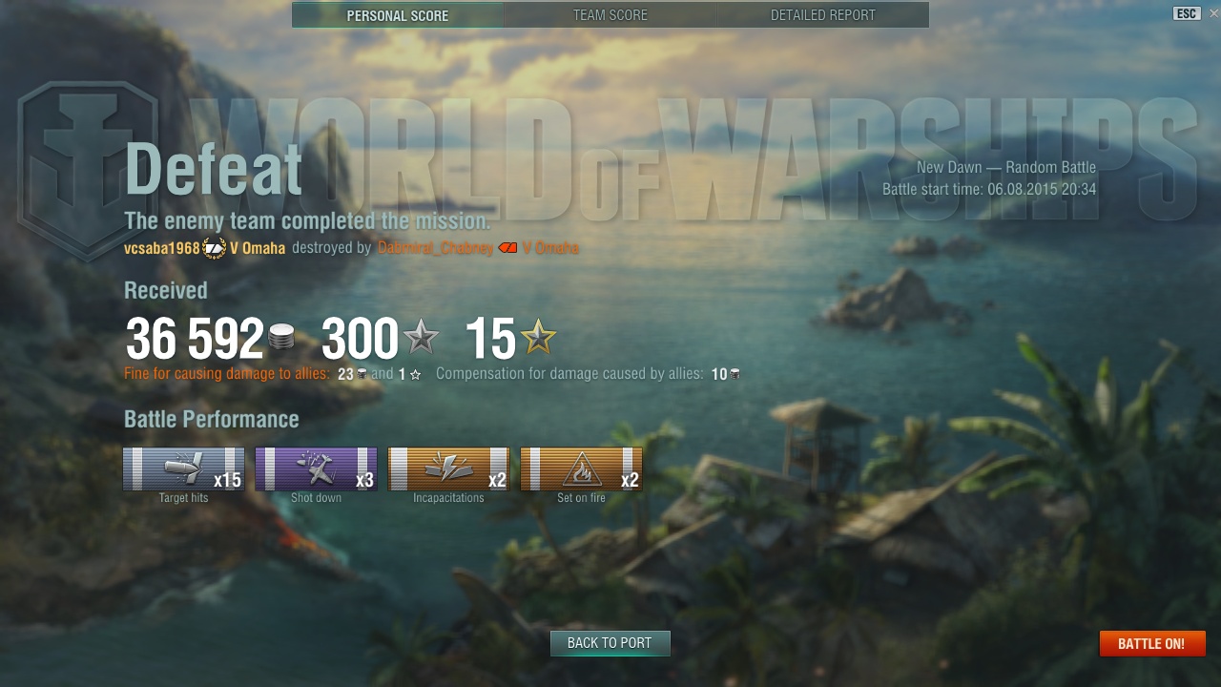Start a new battle with Battle On!

click(1151, 644)
